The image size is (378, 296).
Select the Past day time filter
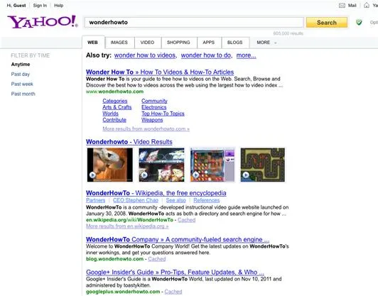(20, 75)
